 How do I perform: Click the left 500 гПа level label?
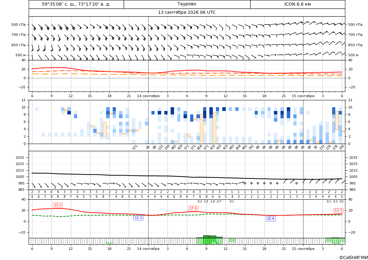coord(19,25)
